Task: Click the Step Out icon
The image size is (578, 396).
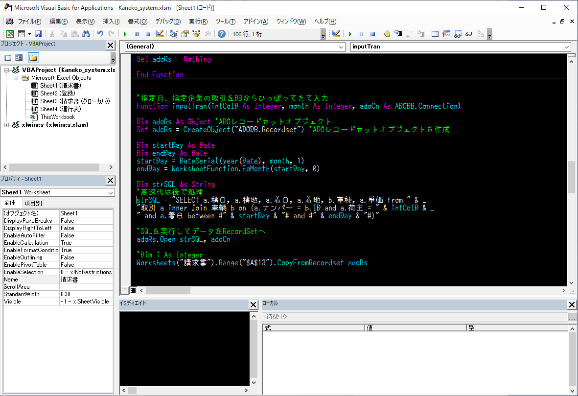Action: coord(420,34)
